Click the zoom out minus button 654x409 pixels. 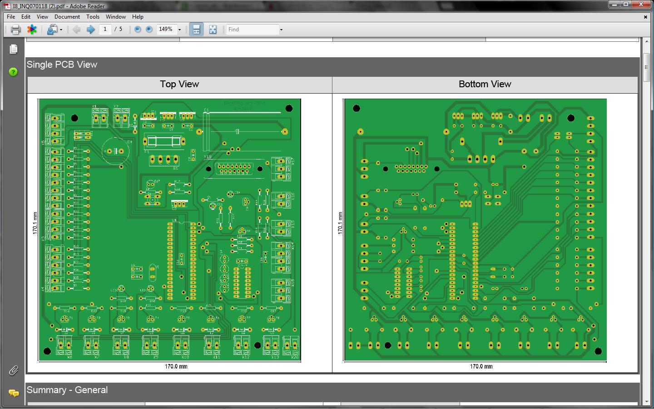tap(138, 30)
